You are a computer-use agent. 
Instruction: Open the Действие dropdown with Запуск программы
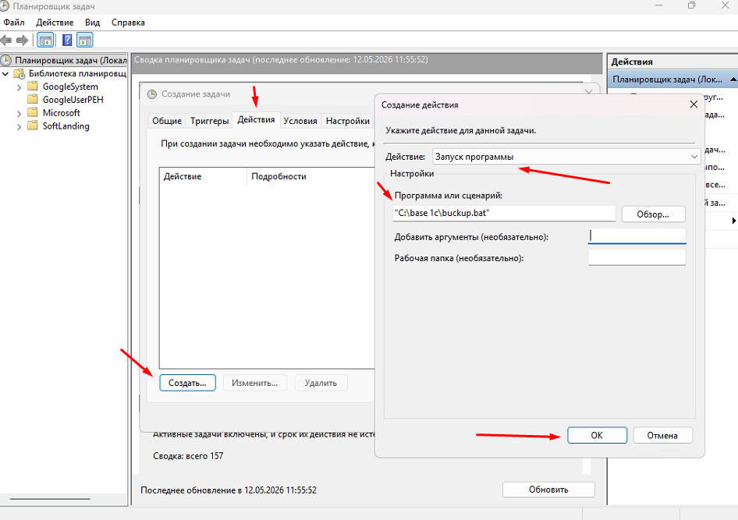566,157
